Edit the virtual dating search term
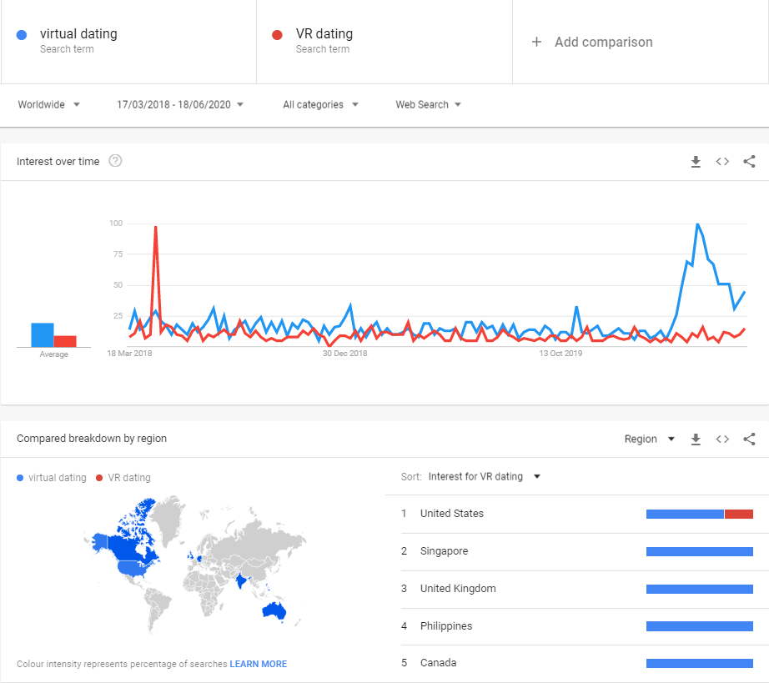The image size is (769, 683). (78, 34)
